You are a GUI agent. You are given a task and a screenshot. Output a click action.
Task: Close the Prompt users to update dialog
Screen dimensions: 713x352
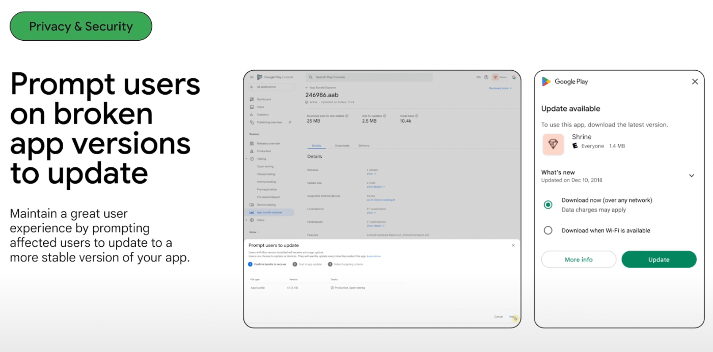[x=513, y=245]
